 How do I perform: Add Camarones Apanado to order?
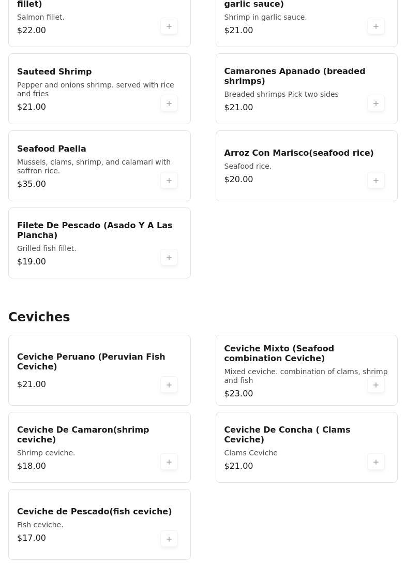coord(376,103)
